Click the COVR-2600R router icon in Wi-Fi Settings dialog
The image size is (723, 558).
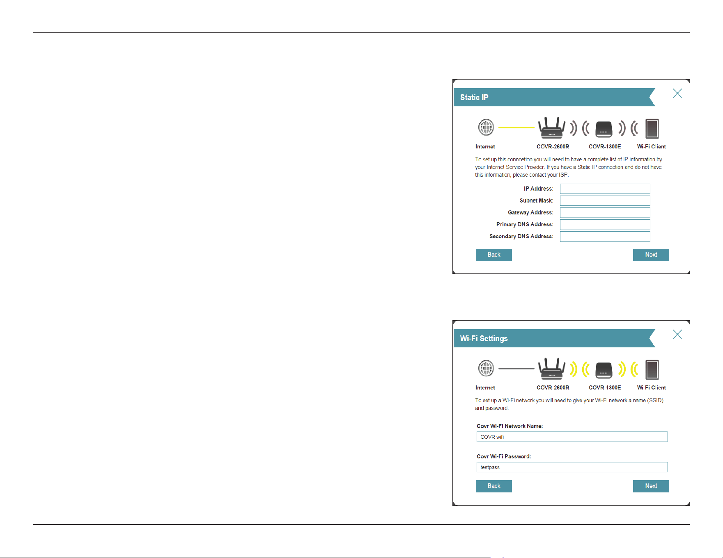coord(552,369)
